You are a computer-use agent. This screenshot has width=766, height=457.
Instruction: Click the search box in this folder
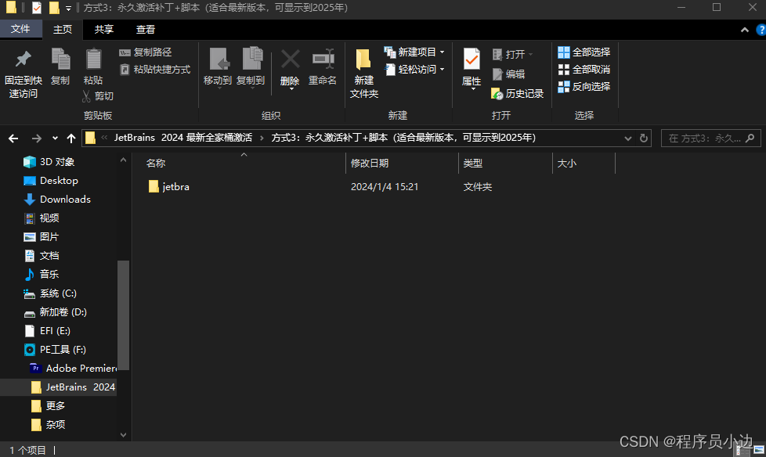711,139
